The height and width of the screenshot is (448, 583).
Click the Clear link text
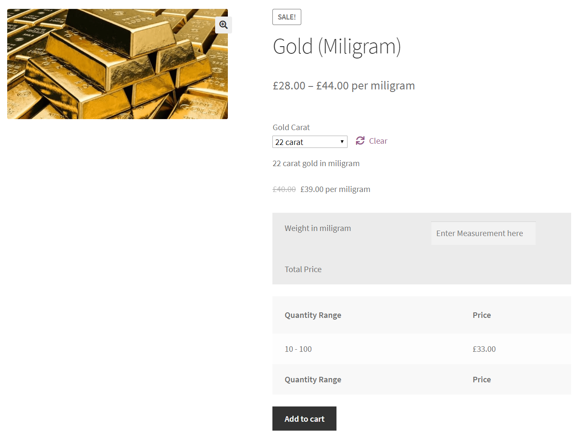[x=378, y=141]
